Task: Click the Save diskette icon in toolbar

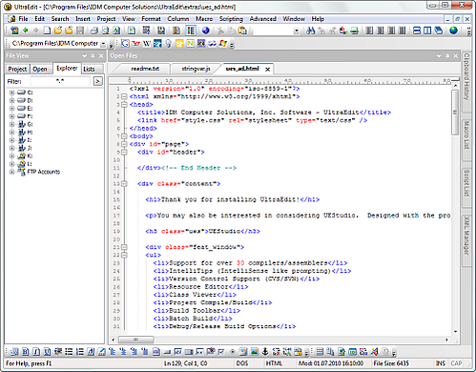Action: coord(80,31)
